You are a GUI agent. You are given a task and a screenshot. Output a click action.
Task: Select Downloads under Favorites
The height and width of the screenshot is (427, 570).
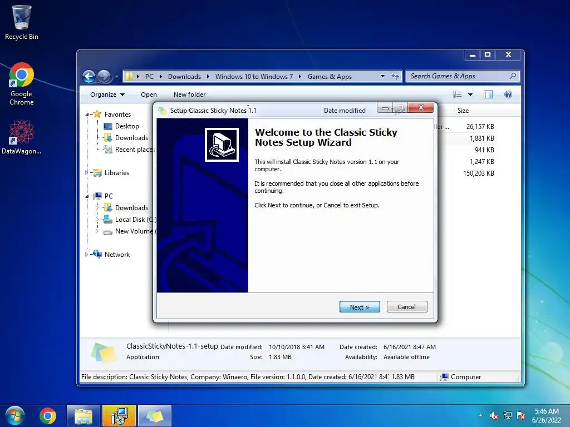(131, 138)
